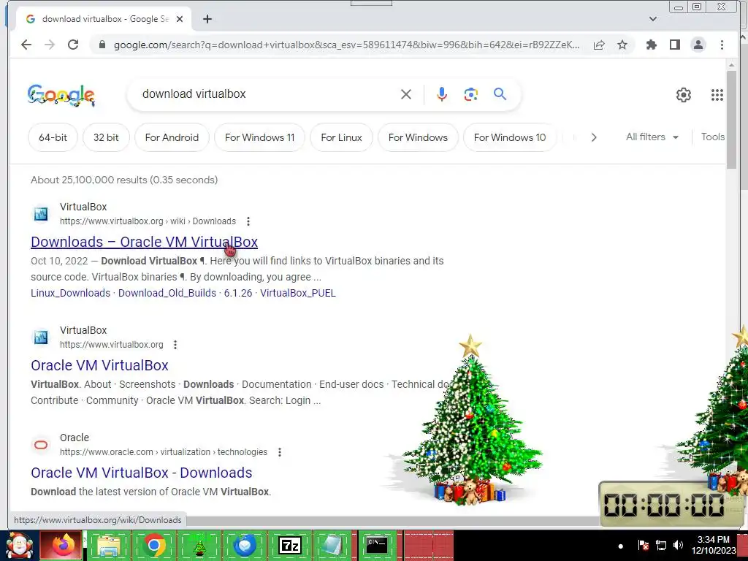Click the vertical page scrollbar
Image resolution: width=748 pixels, height=561 pixels.
pos(731,119)
